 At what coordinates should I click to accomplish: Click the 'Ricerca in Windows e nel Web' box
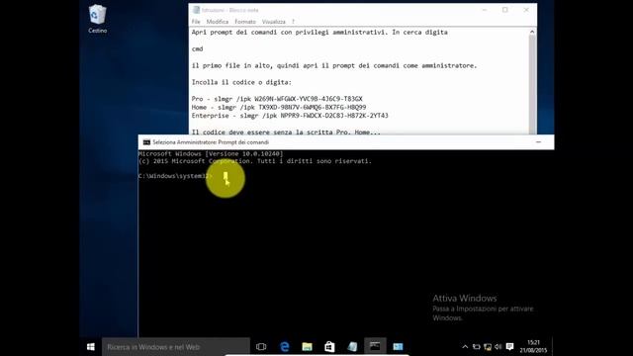click(x=176, y=347)
